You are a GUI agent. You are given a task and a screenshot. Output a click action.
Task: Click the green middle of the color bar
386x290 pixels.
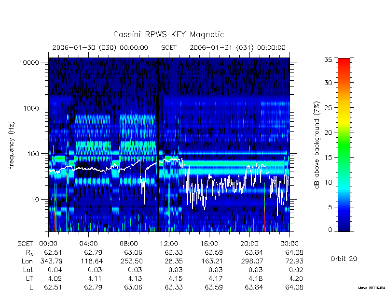pyautogui.click(x=344, y=145)
